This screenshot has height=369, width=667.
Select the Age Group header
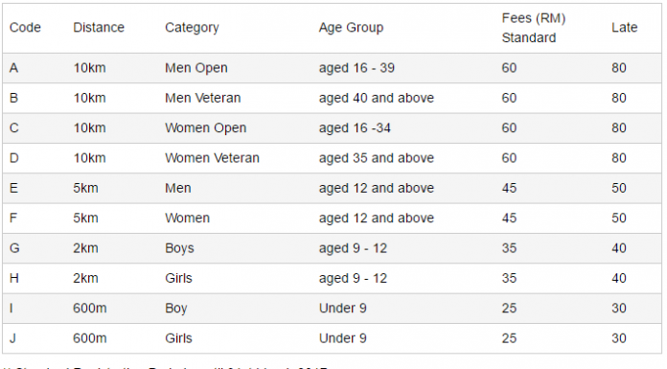[351, 28]
